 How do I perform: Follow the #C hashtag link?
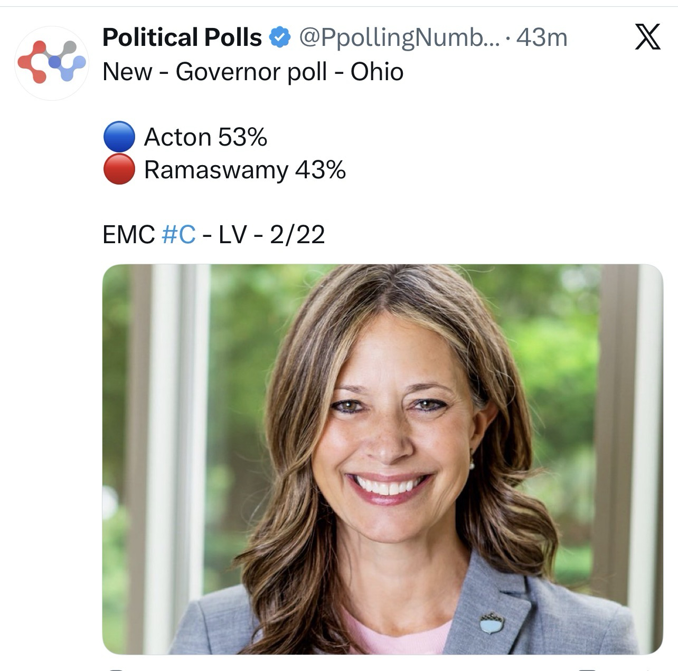coord(178,234)
